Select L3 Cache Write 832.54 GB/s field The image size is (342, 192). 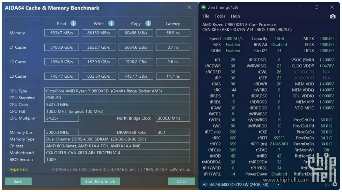click(x=99, y=76)
